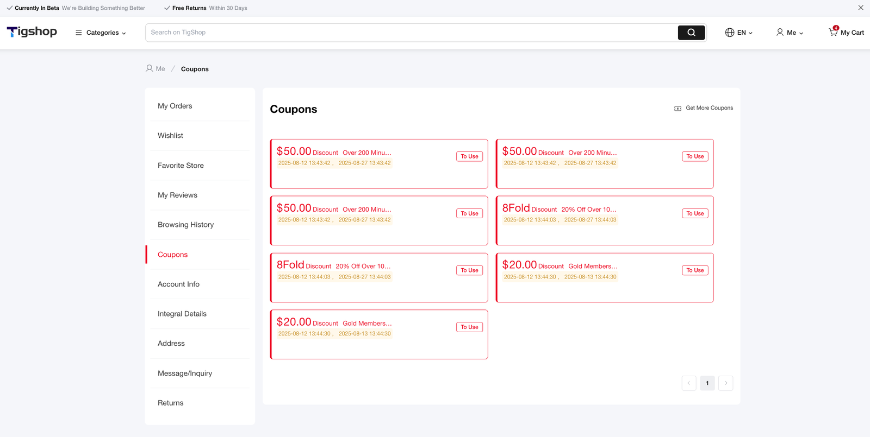Click the Tigshop logo

[x=32, y=32]
